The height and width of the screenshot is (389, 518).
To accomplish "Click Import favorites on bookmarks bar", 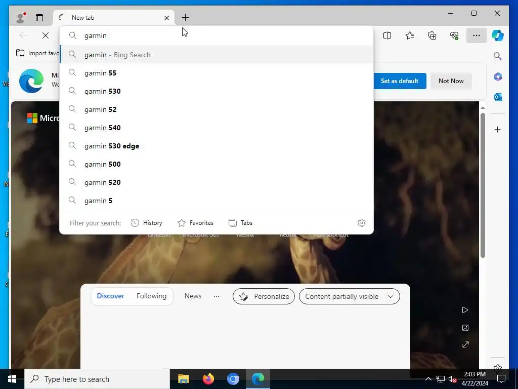I will tap(37, 53).
